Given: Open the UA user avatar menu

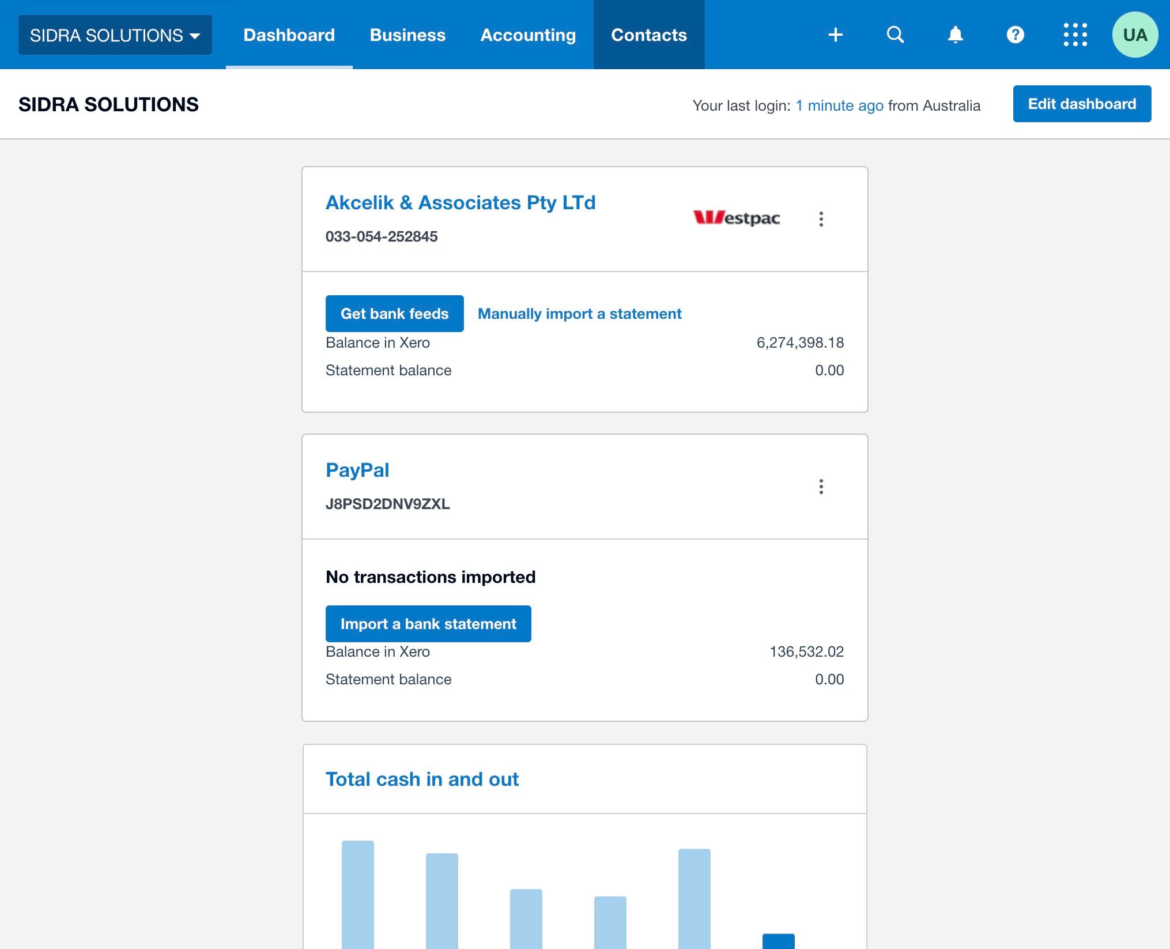Looking at the screenshot, I should 1134,35.
